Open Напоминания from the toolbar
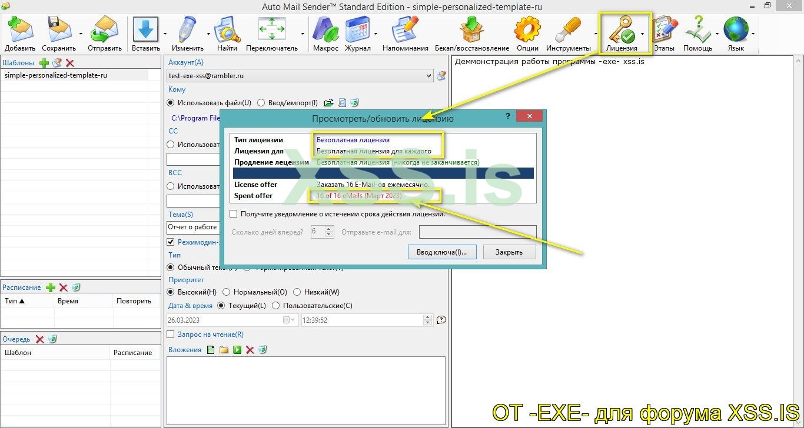804x428 pixels. point(405,29)
